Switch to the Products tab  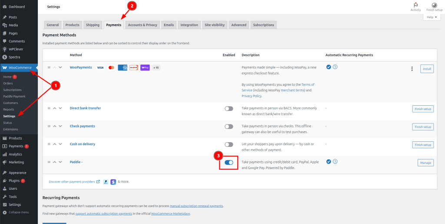click(x=73, y=25)
